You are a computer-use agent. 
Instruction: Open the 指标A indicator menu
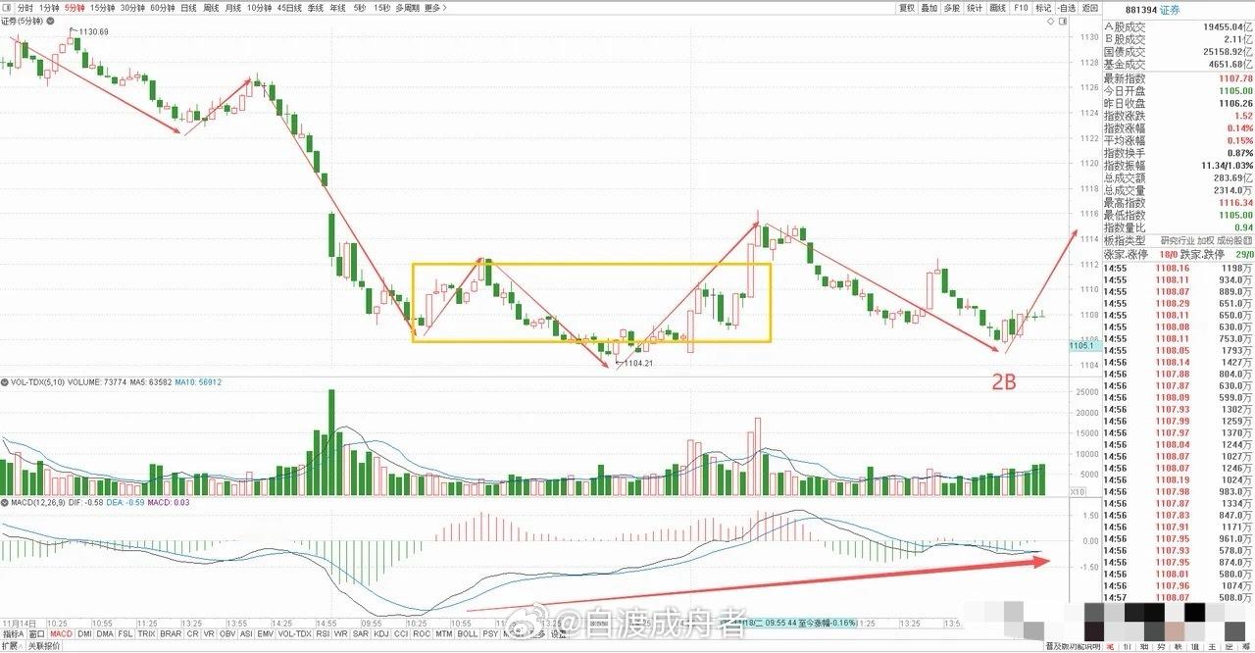point(12,633)
